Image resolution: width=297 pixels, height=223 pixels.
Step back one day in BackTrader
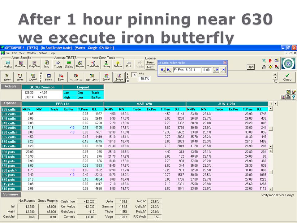[163, 70]
